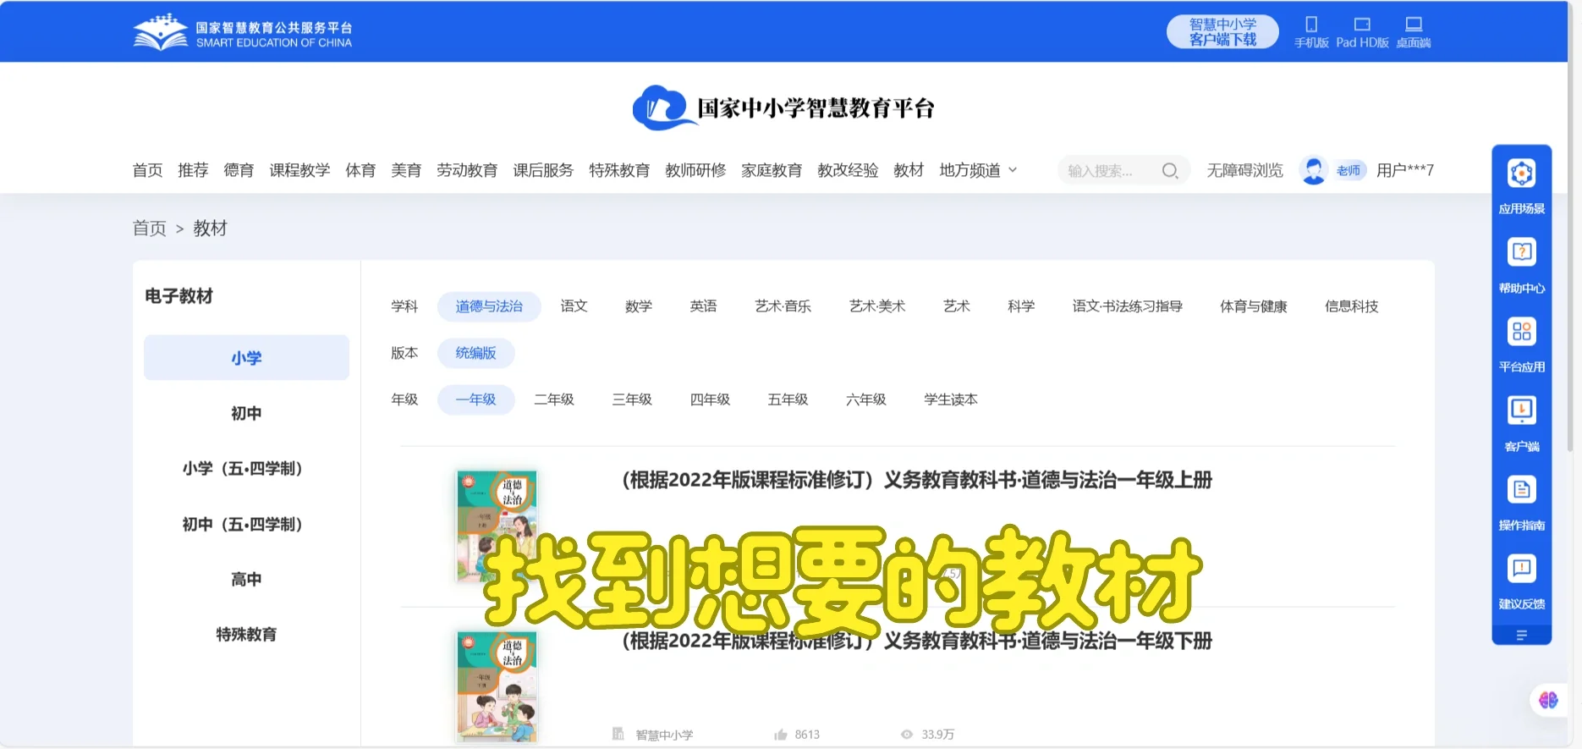Select the 特殊教育 stage in left panel

(x=246, y=634)
